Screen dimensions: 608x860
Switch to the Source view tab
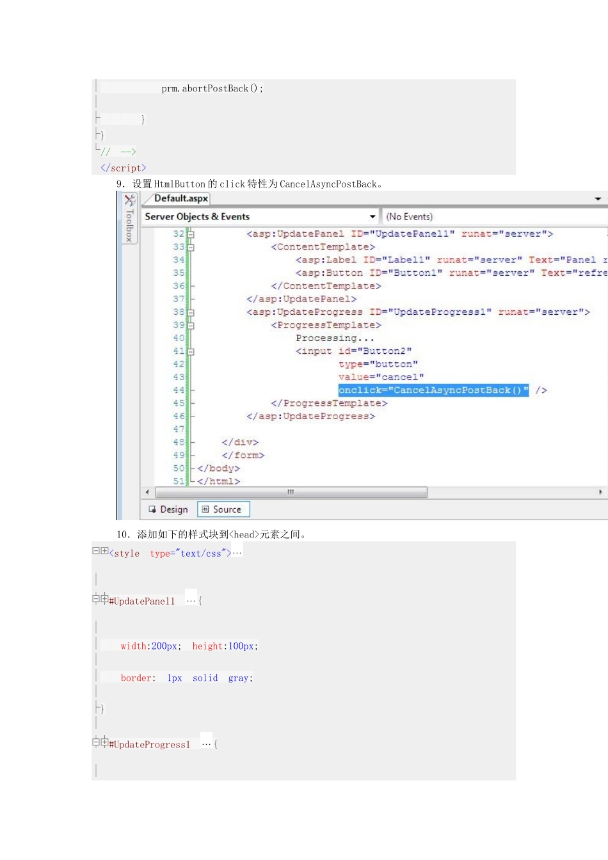click(223, 509)
